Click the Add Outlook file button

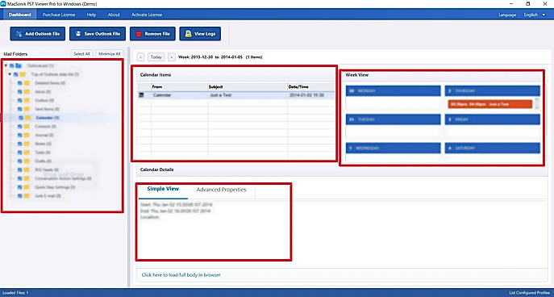37,34
